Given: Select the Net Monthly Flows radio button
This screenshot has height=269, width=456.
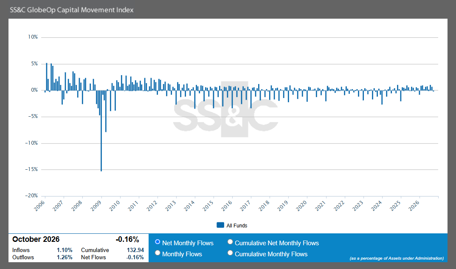Looking at the screenshot, I should click(x=158, y=242).
